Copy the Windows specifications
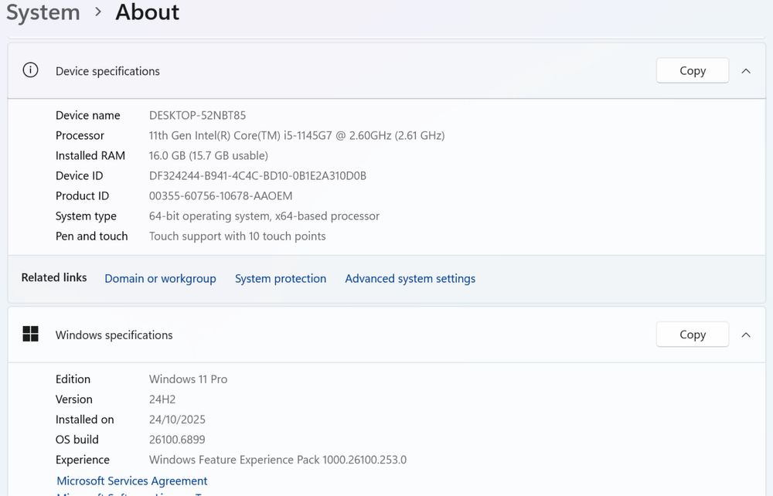The height and width of the screenshot is (496, 773). [692, 335]
